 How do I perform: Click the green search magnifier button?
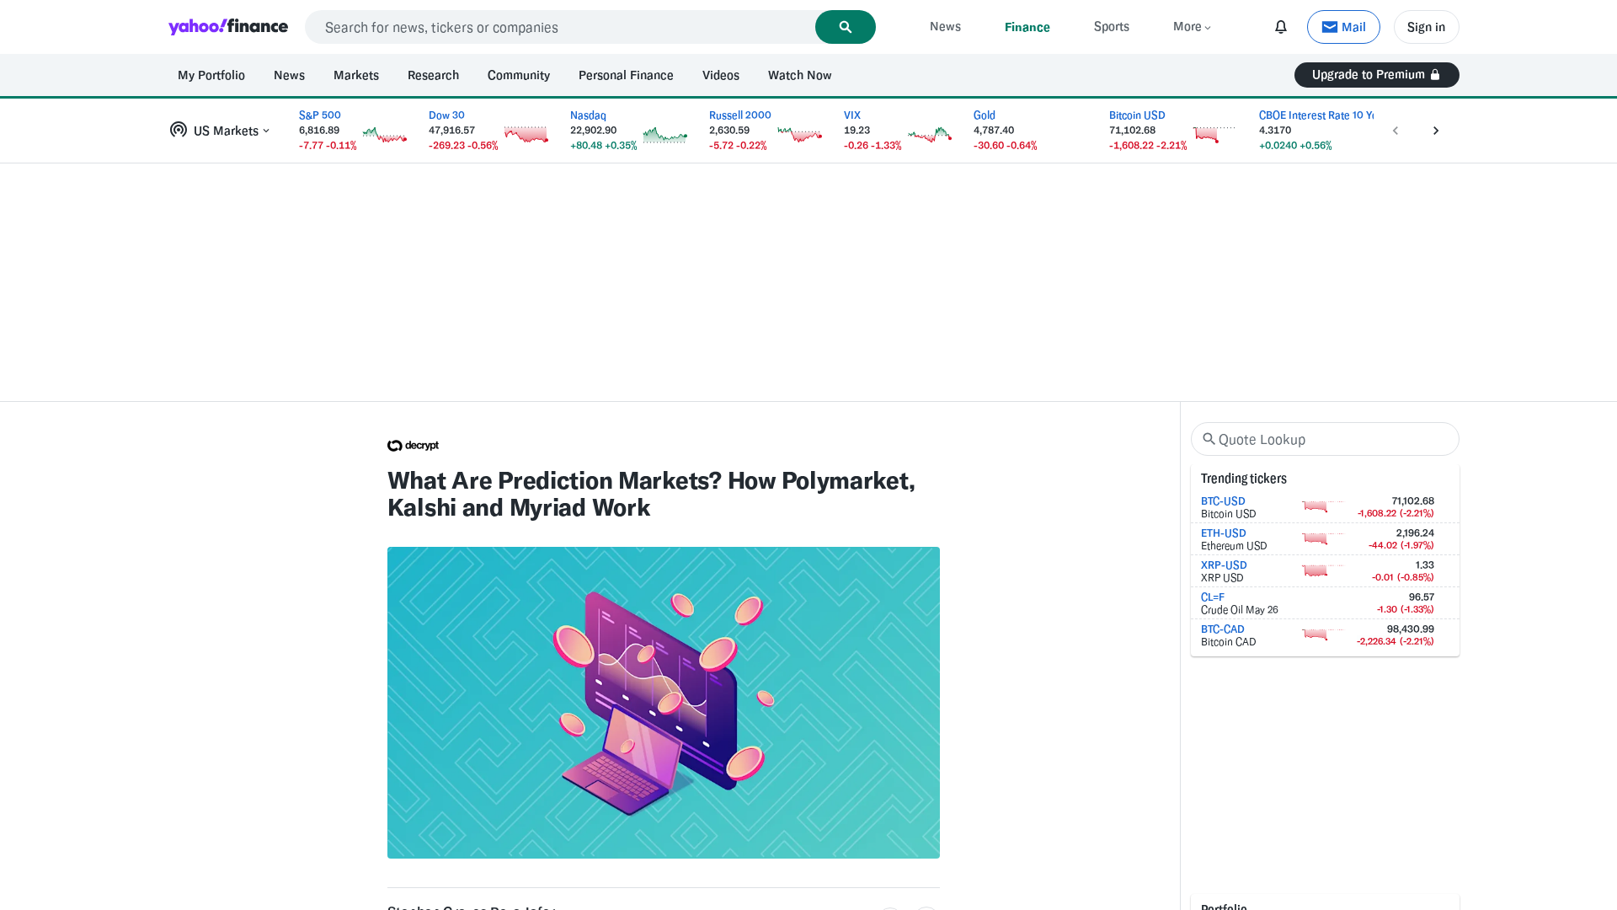point(845,27)
